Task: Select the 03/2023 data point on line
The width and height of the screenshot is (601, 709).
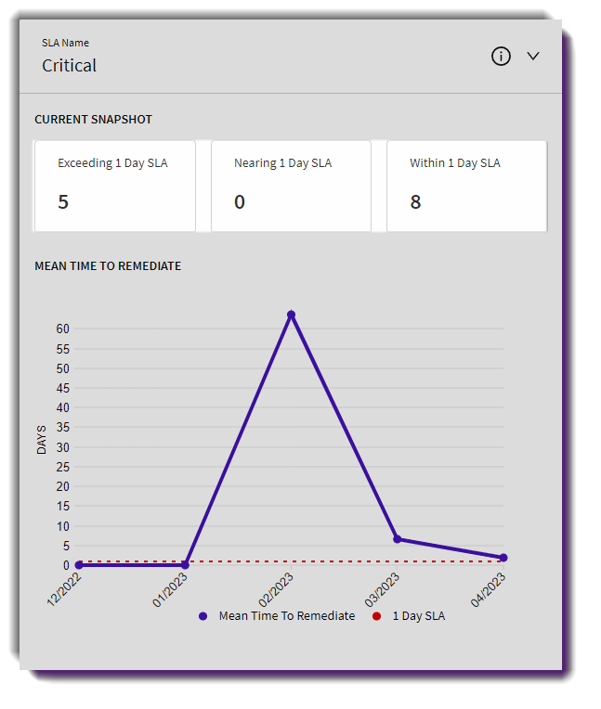Action: pos(397,539)
